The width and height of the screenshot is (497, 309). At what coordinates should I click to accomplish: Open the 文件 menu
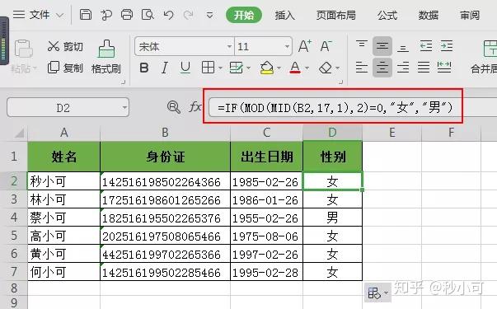pos(40,15)
